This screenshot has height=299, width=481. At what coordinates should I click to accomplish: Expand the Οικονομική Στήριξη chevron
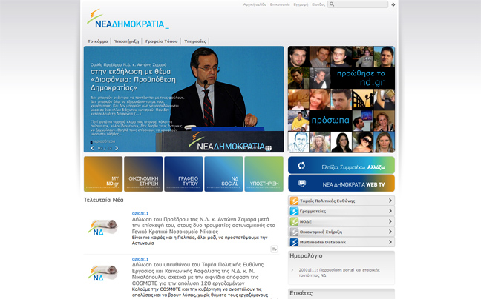tap(390, 232)
